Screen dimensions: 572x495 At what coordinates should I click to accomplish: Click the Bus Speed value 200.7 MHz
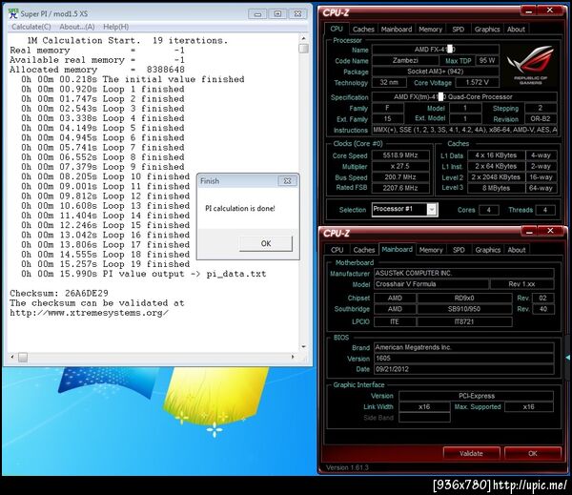point(400,177)
